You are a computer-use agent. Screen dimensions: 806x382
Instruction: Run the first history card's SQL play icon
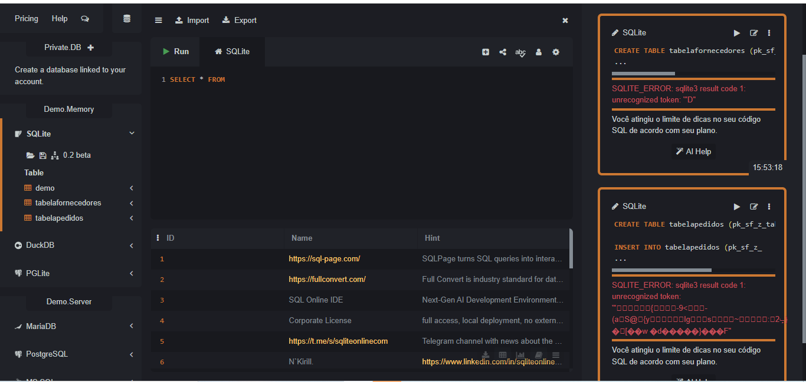737,33
